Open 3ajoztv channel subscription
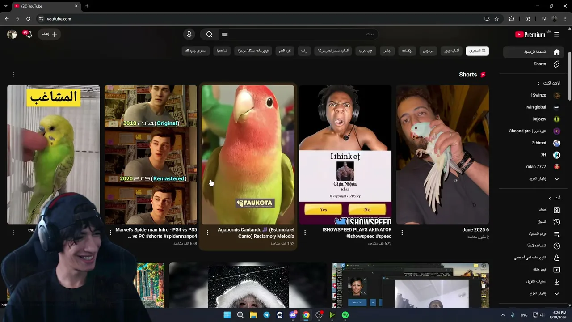572x322 pixels. [x=534, y=119]
